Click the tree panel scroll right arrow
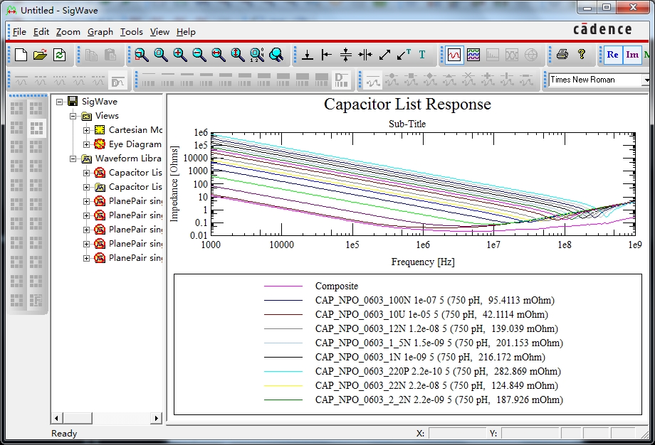 pyautogui.click(x=156, y=418)
